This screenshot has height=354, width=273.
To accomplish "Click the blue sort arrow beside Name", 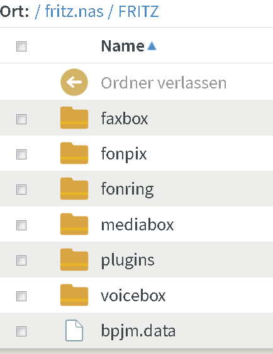I will (x=152, y=46).
